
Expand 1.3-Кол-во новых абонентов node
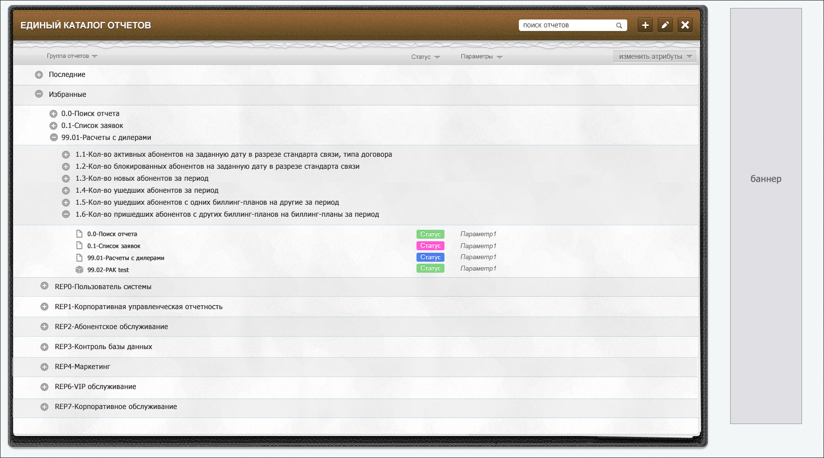pyautogui.click(x=65, y=179)
